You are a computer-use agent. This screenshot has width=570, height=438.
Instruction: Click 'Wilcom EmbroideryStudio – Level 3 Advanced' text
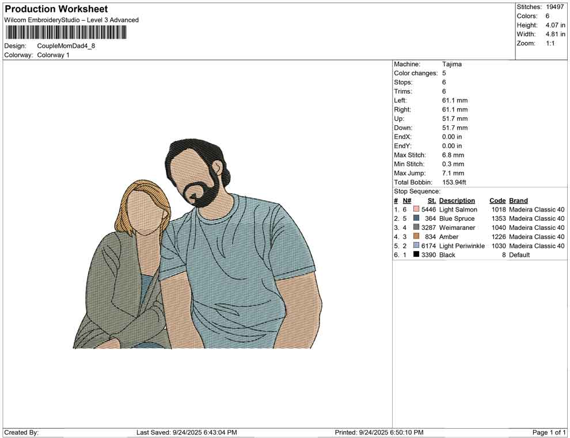point(71,20)
